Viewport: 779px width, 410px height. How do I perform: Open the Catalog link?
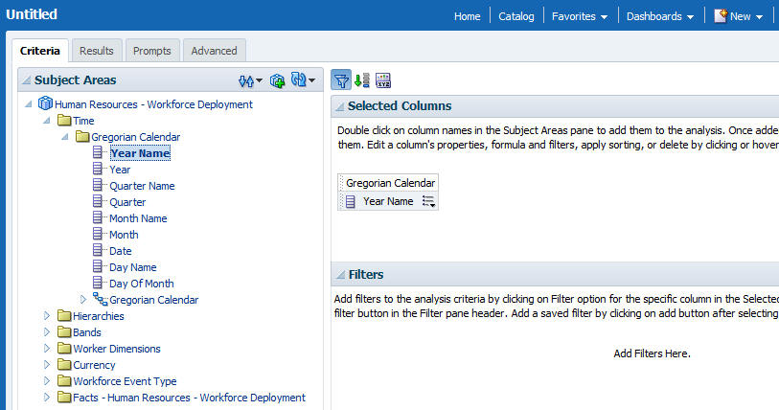tap(516, 16)
